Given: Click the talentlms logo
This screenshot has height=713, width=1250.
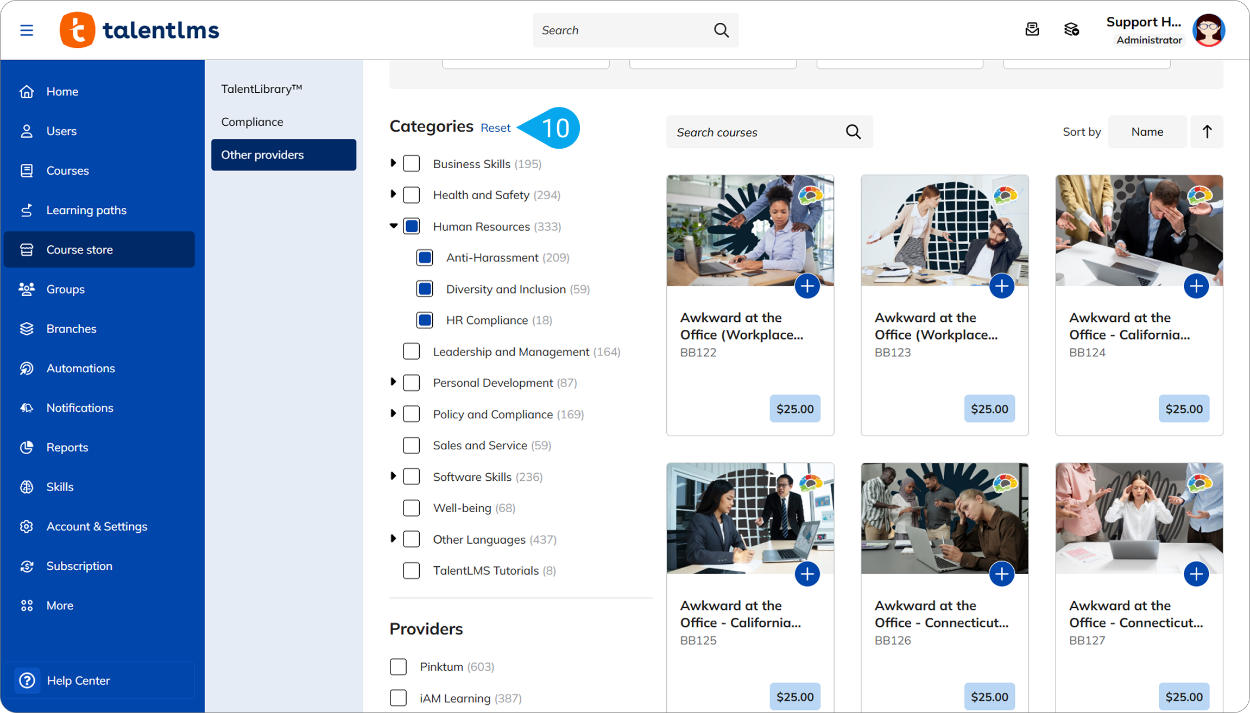Looking at the screenshot, I should point(140,30).
